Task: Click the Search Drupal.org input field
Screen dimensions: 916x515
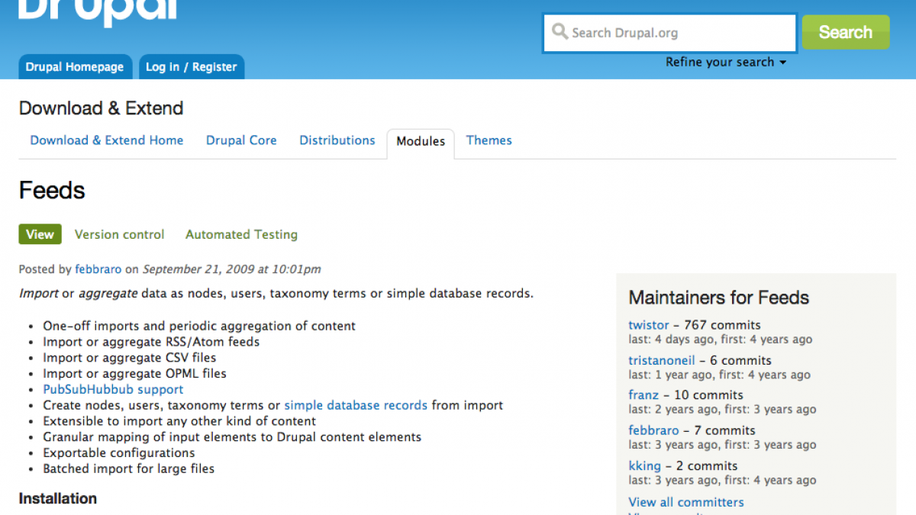Action: pyautogui.click(x=669, y=33)
